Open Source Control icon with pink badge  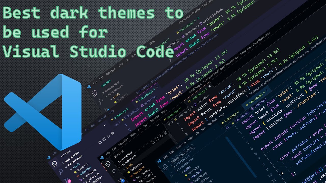[67, 180]
